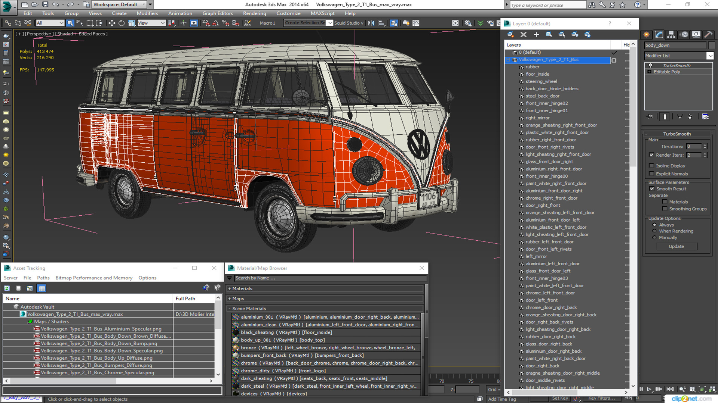Image resolution: width=718 pixels, height=403 pixels.
Task: Open Asset Tracking Paths menu
Action: click(x=43, y=278)
